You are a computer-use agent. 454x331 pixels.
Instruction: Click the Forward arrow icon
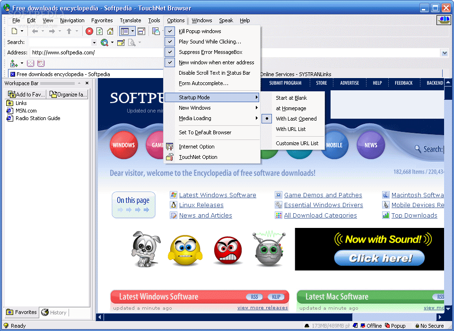(52, 31)
